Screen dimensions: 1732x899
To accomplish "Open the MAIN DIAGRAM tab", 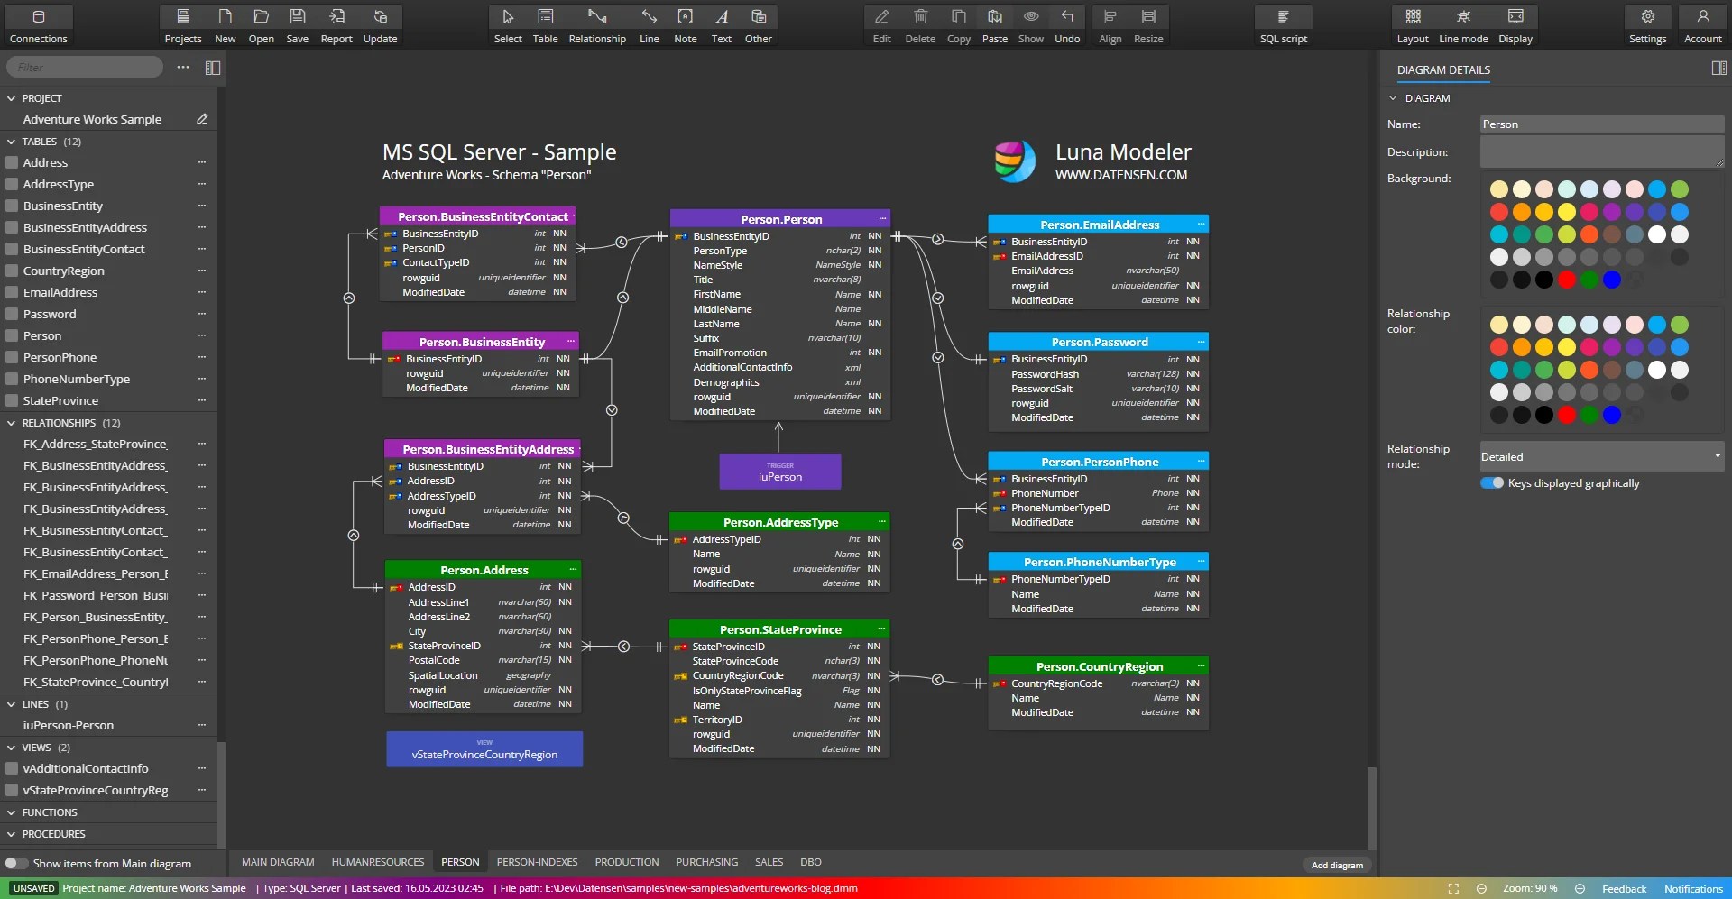I will pyautogui.click(x=277, y=861).
